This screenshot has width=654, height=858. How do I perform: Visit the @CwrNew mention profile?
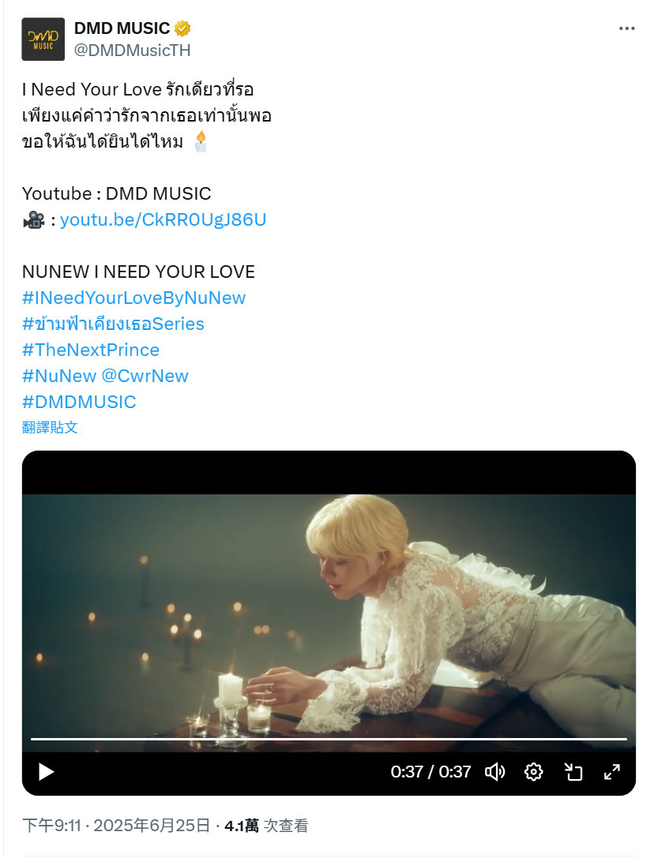coord(145,376)
